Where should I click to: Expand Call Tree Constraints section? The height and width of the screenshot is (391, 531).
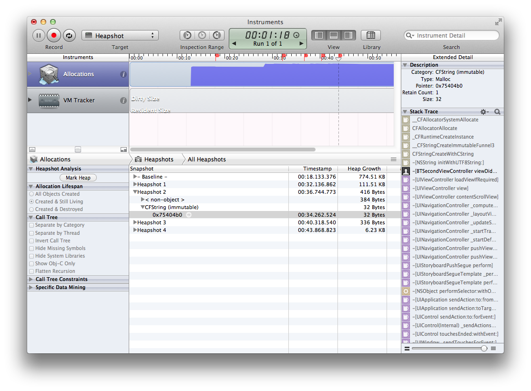(31, 279)
